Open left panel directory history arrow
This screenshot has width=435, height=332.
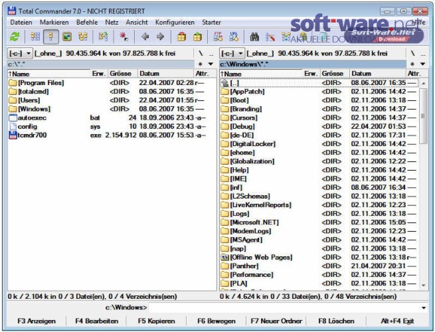[x=211, y=64]
